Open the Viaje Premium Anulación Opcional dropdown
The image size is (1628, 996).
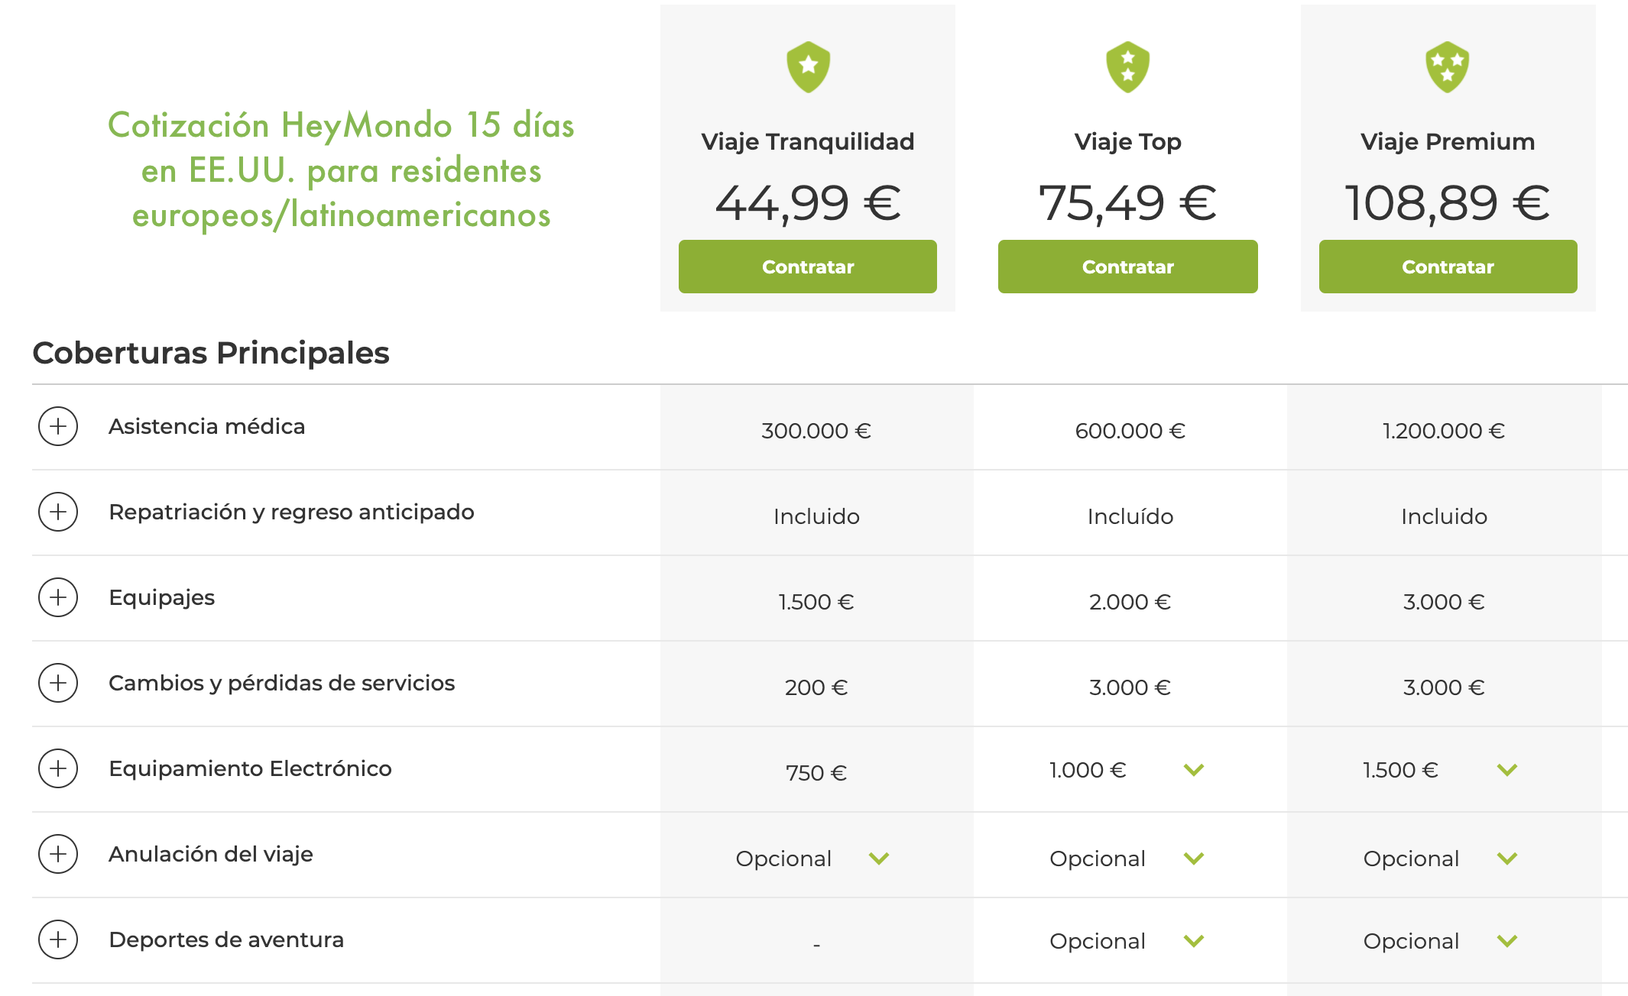1507,859
